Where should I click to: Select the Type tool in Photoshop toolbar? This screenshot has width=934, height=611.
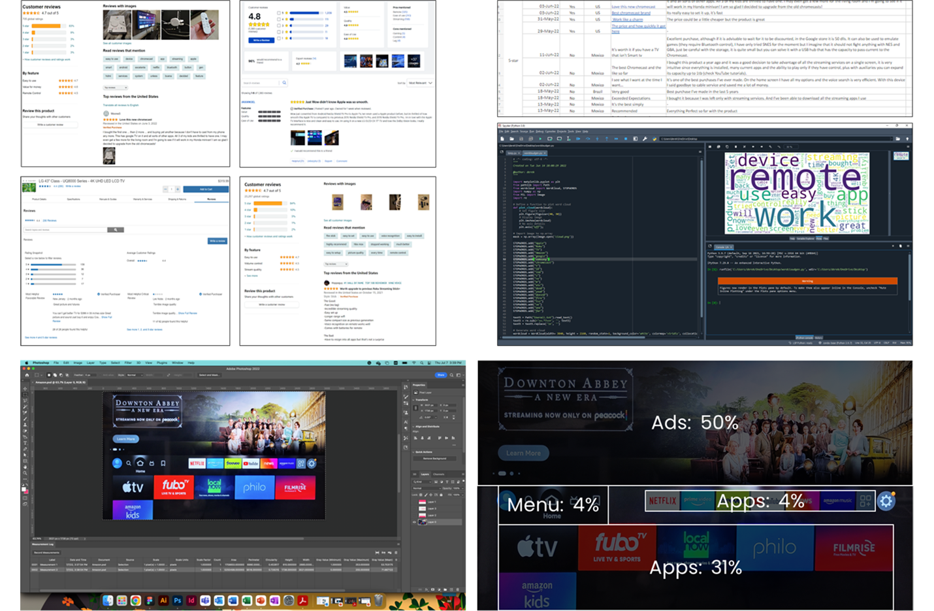coord(25,443)
